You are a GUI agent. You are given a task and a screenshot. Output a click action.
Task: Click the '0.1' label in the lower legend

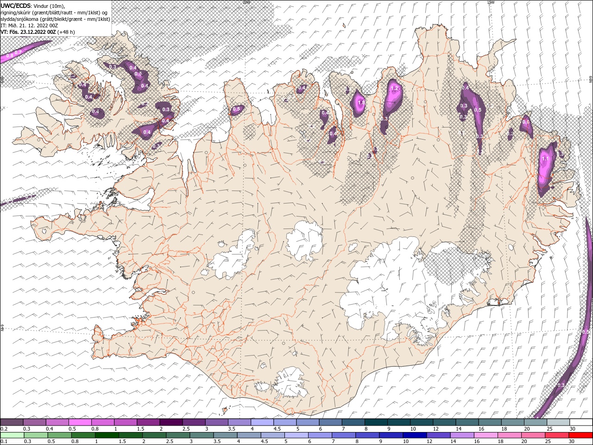[4, 442]
